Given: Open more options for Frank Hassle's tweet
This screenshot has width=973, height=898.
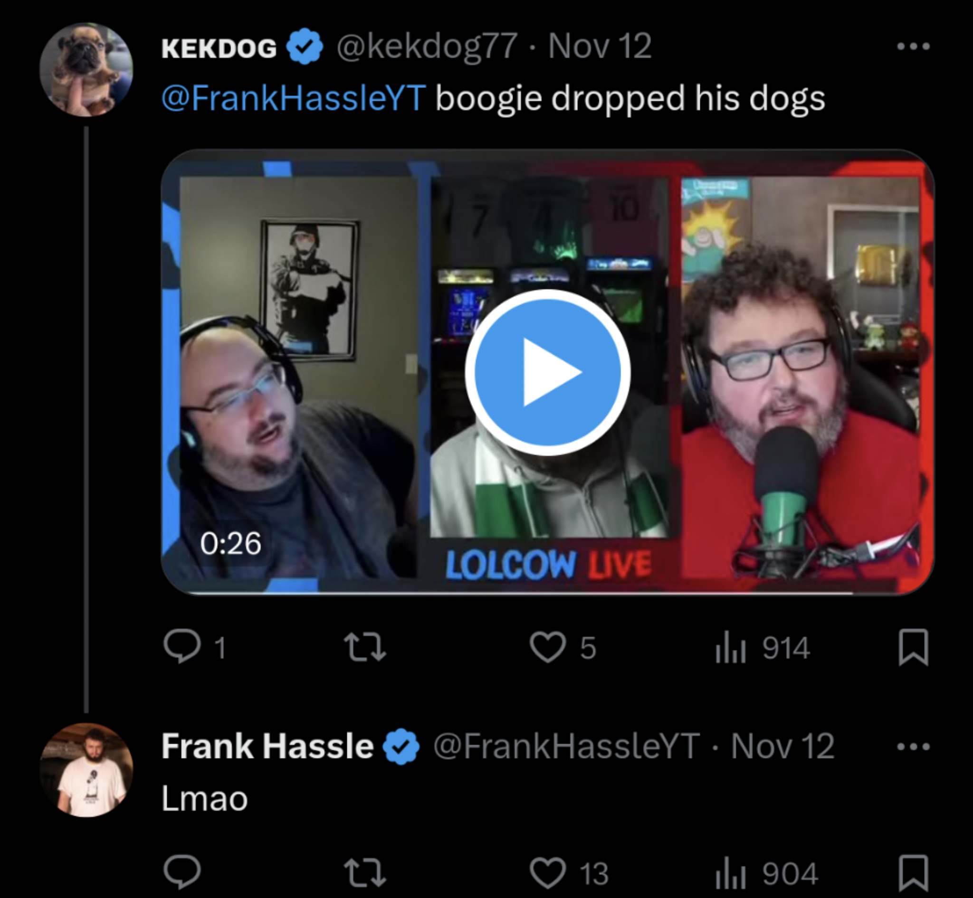Looking at the screenshot, I should pyautogui.click(x=913, y=746).
